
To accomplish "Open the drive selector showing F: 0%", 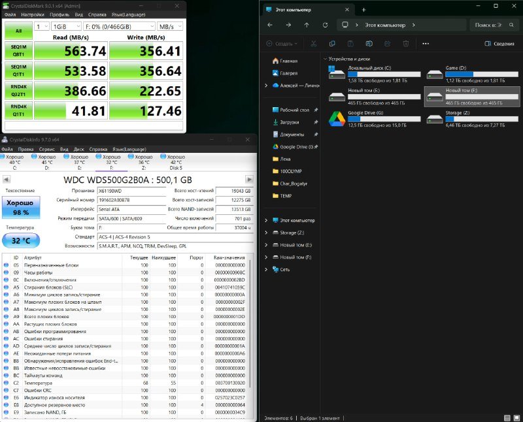I will [118, 27].
